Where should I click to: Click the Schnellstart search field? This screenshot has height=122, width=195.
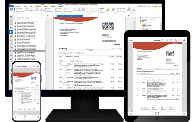click(x=143, y=6)
